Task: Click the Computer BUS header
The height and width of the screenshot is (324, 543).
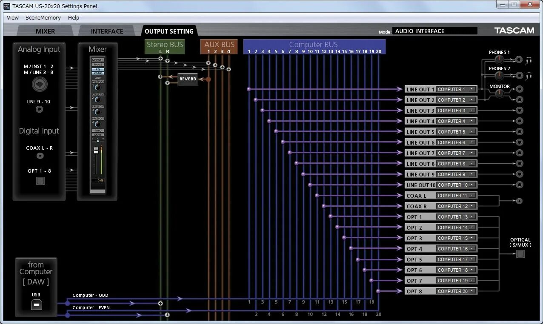Action: (314, 47)
